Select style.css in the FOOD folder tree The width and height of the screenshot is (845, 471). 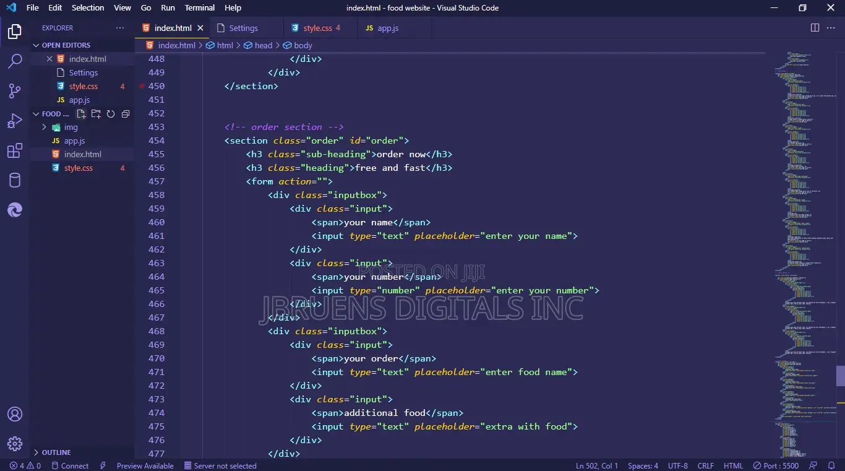(82, 168)
